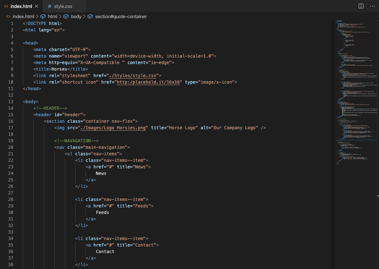Click the Feeds text on line 30

point(102,213)
